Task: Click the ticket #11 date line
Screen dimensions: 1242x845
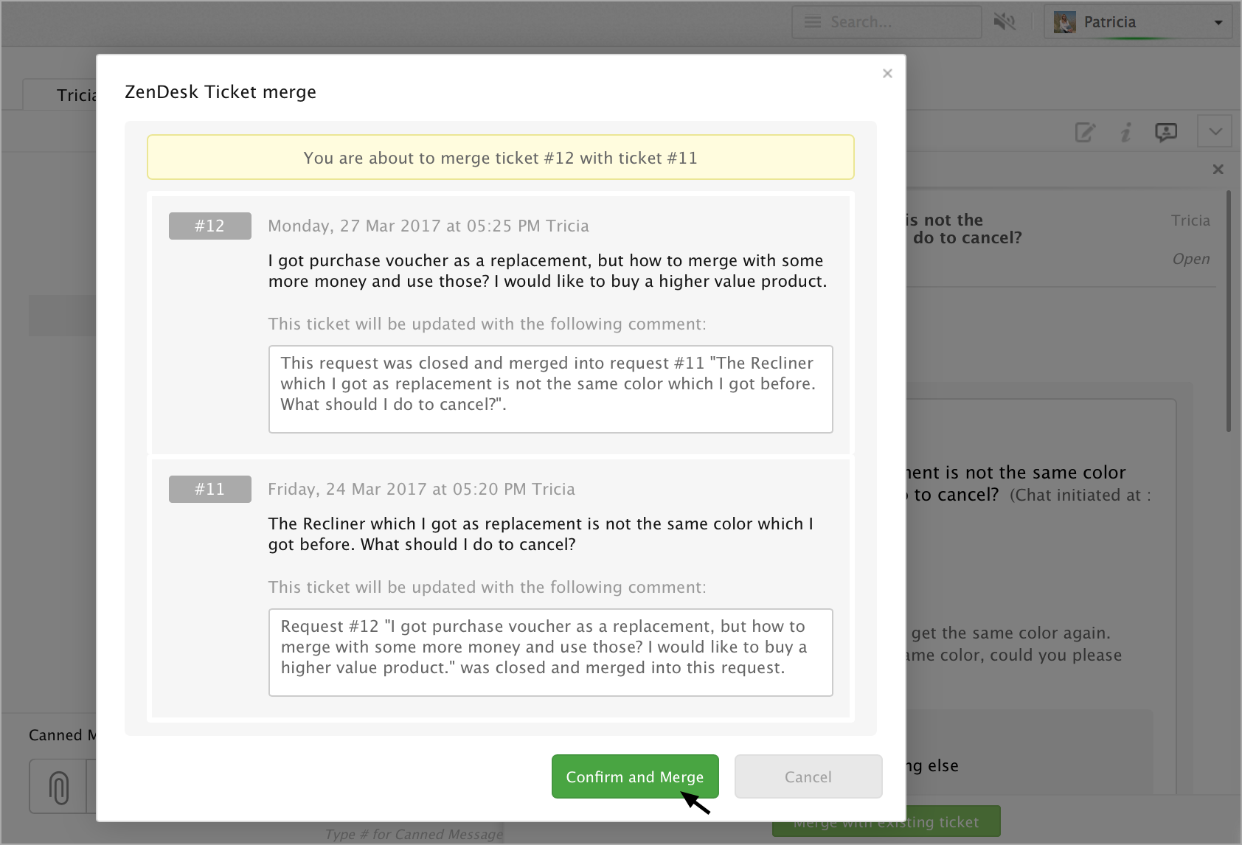Action: tap(421, 489)
